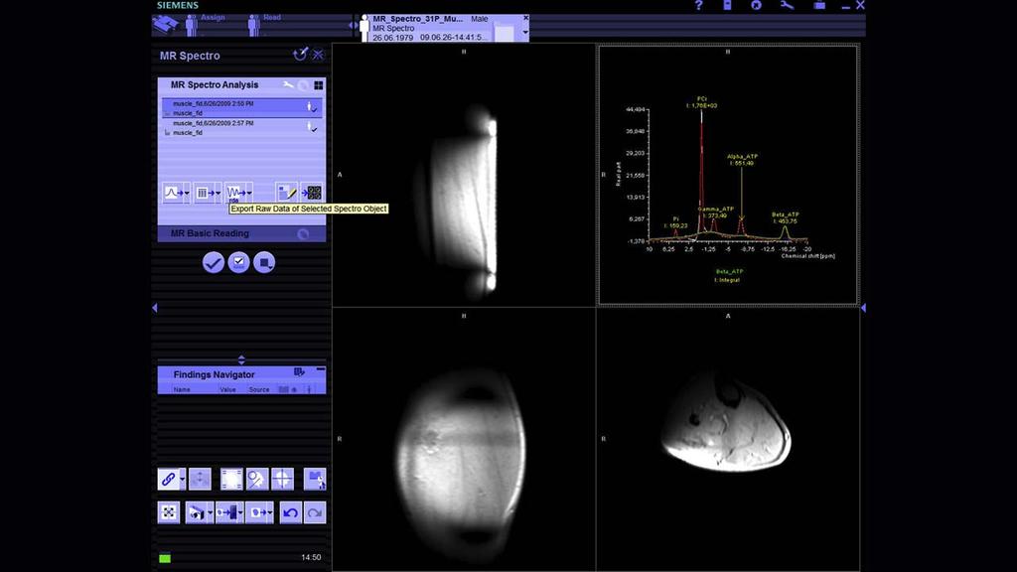Open the results table tool
1017x572 pixels.
click(202, 193)
